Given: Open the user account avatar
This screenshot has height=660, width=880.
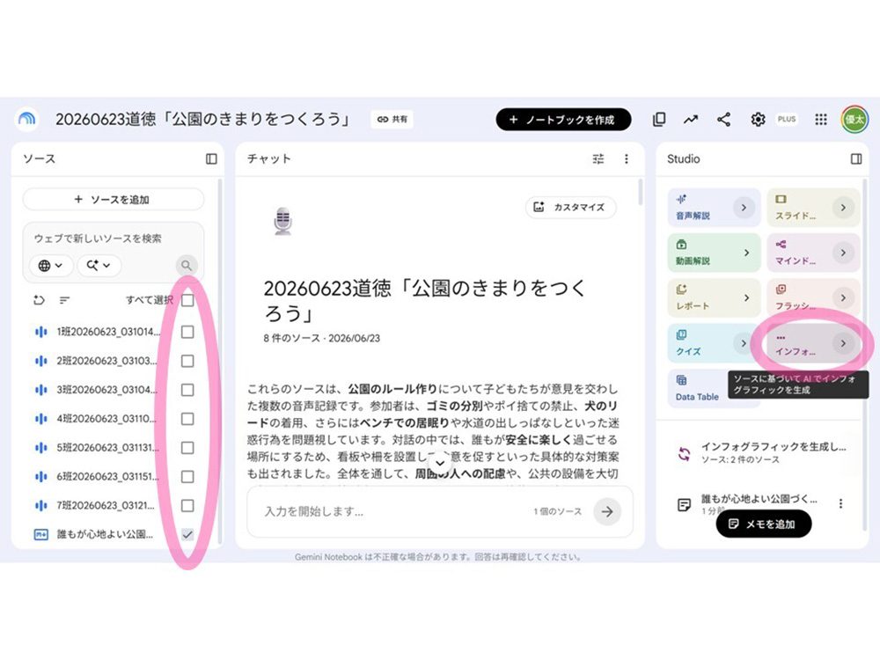Looking at the screenshot, I should [854, 119].
